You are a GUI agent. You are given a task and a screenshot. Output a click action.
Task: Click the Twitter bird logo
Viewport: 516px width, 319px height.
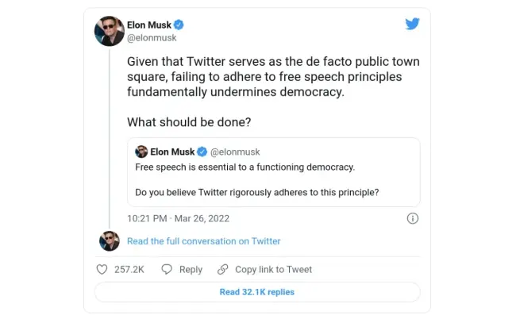tap(412, 24)
